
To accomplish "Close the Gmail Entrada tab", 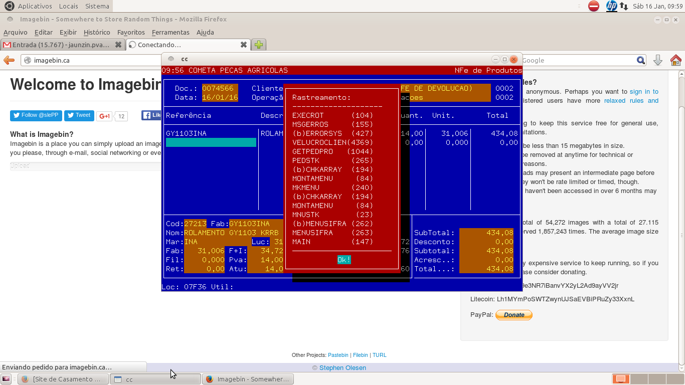I will click(118, 45).
